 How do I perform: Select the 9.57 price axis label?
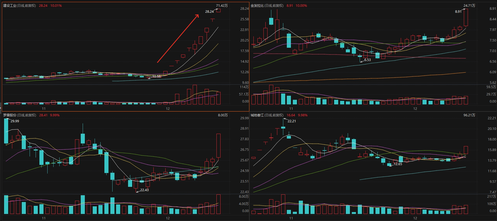(493, 181)
